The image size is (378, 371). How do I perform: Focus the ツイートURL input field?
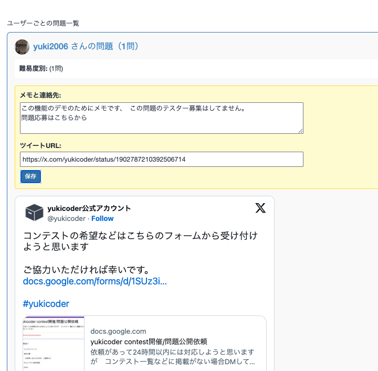(x=162, y=159)
